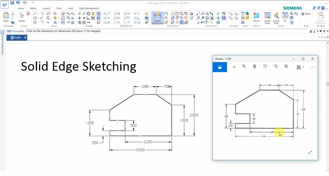Screen dimensions: 329x176
Task: Click the 2.000 dimension value
Action: 194,115
